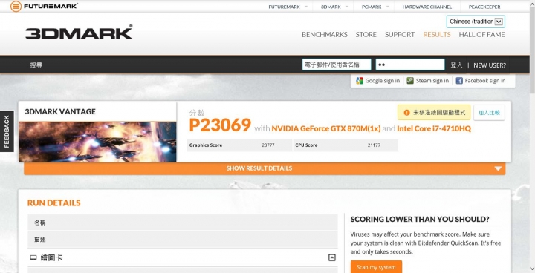Go to the BENCHMARKS page

click(325, 34)
